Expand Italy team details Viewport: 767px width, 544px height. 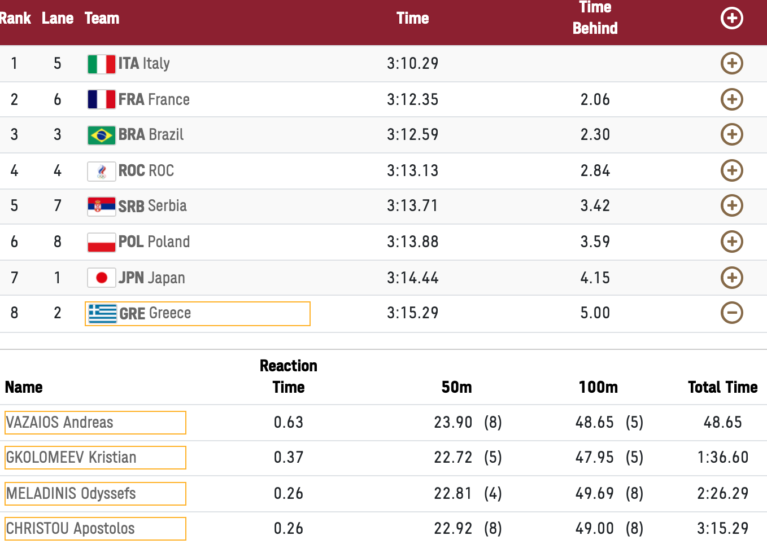pos(732,63)
